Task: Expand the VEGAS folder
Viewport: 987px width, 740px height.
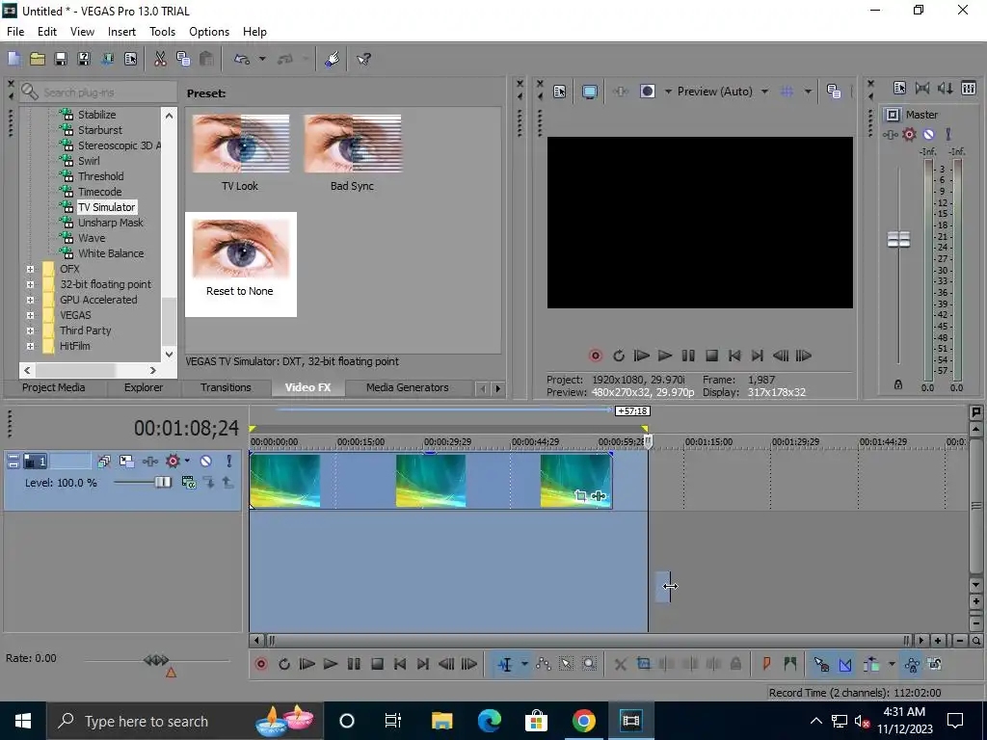Action: [x=30, y=315]
